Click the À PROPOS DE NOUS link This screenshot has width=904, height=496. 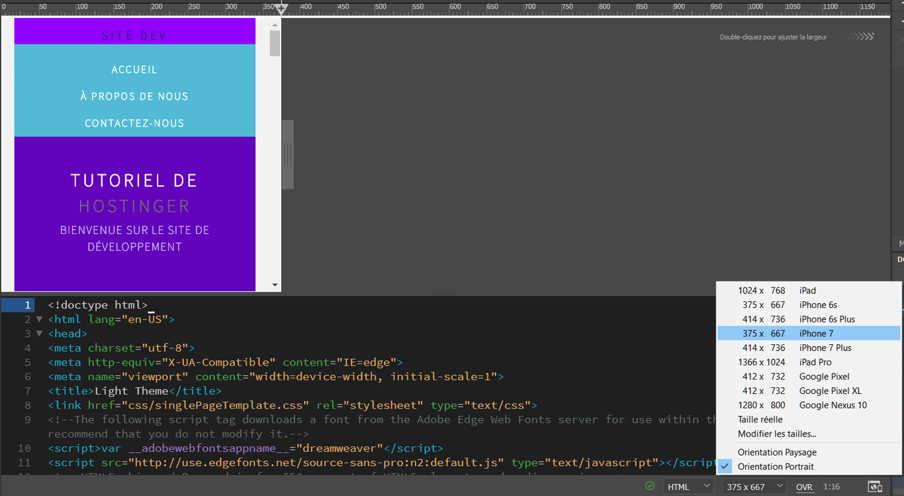pyautogui.click(x=134, y=97)
